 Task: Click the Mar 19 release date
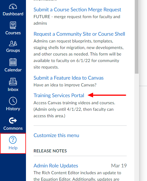(x=119, y=166)
